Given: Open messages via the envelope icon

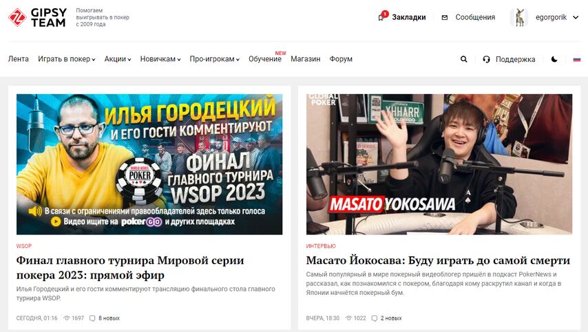Looking at the screenshot, I should [x=444, y=17].
